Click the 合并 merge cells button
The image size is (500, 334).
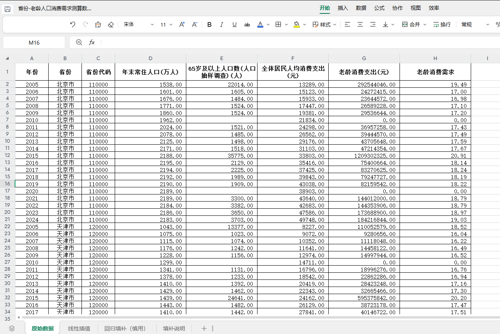(x=411, y=25)
